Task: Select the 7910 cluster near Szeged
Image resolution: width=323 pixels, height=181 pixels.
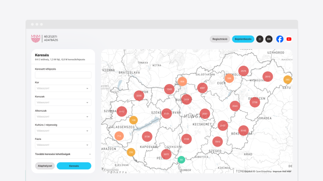Action: (218, 142)
